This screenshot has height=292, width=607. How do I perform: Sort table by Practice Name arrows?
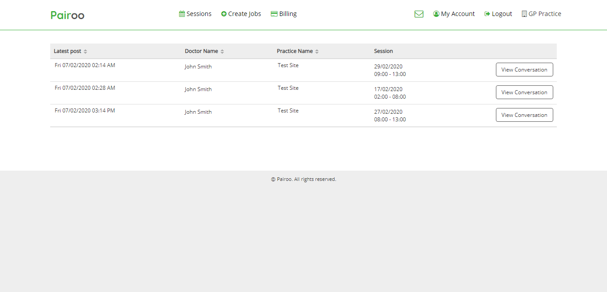(x=317, y=52)
